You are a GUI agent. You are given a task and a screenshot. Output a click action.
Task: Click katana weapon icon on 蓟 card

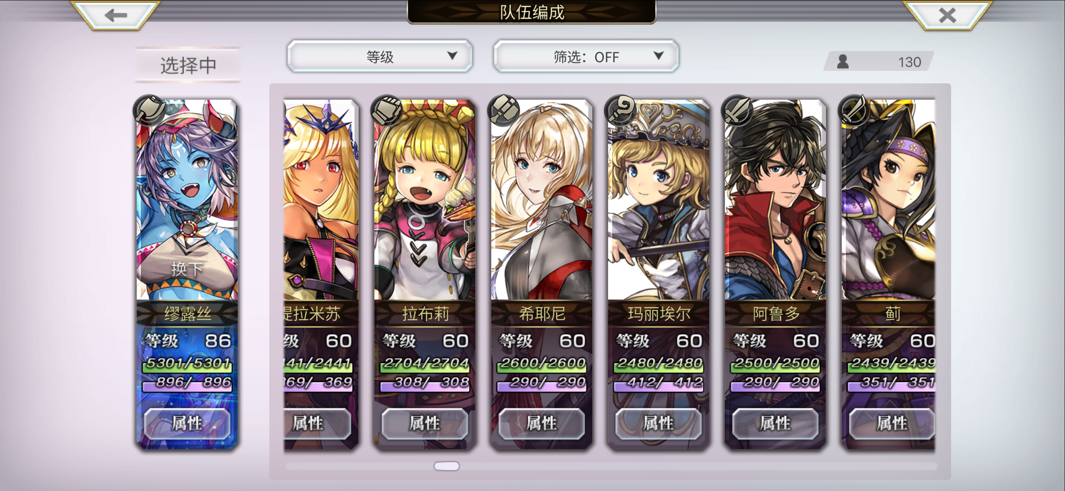point(854,110)
